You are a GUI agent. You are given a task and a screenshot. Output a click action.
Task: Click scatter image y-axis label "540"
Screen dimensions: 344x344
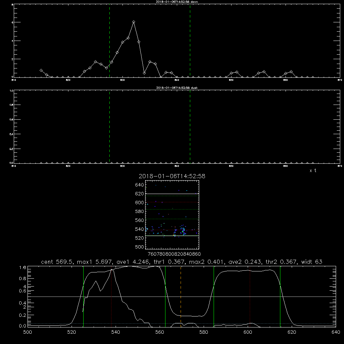point(140,229)
